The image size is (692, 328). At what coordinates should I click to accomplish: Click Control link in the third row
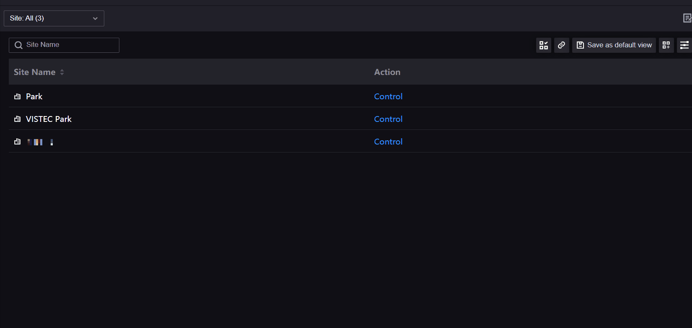coord(388,142)
